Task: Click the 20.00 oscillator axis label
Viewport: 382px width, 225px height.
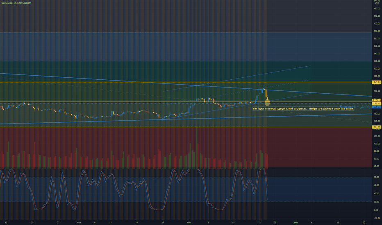Action: (x=376, y=202)
